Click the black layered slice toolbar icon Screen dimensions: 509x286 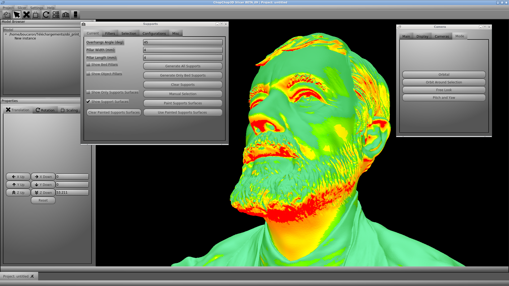point(76,15)
